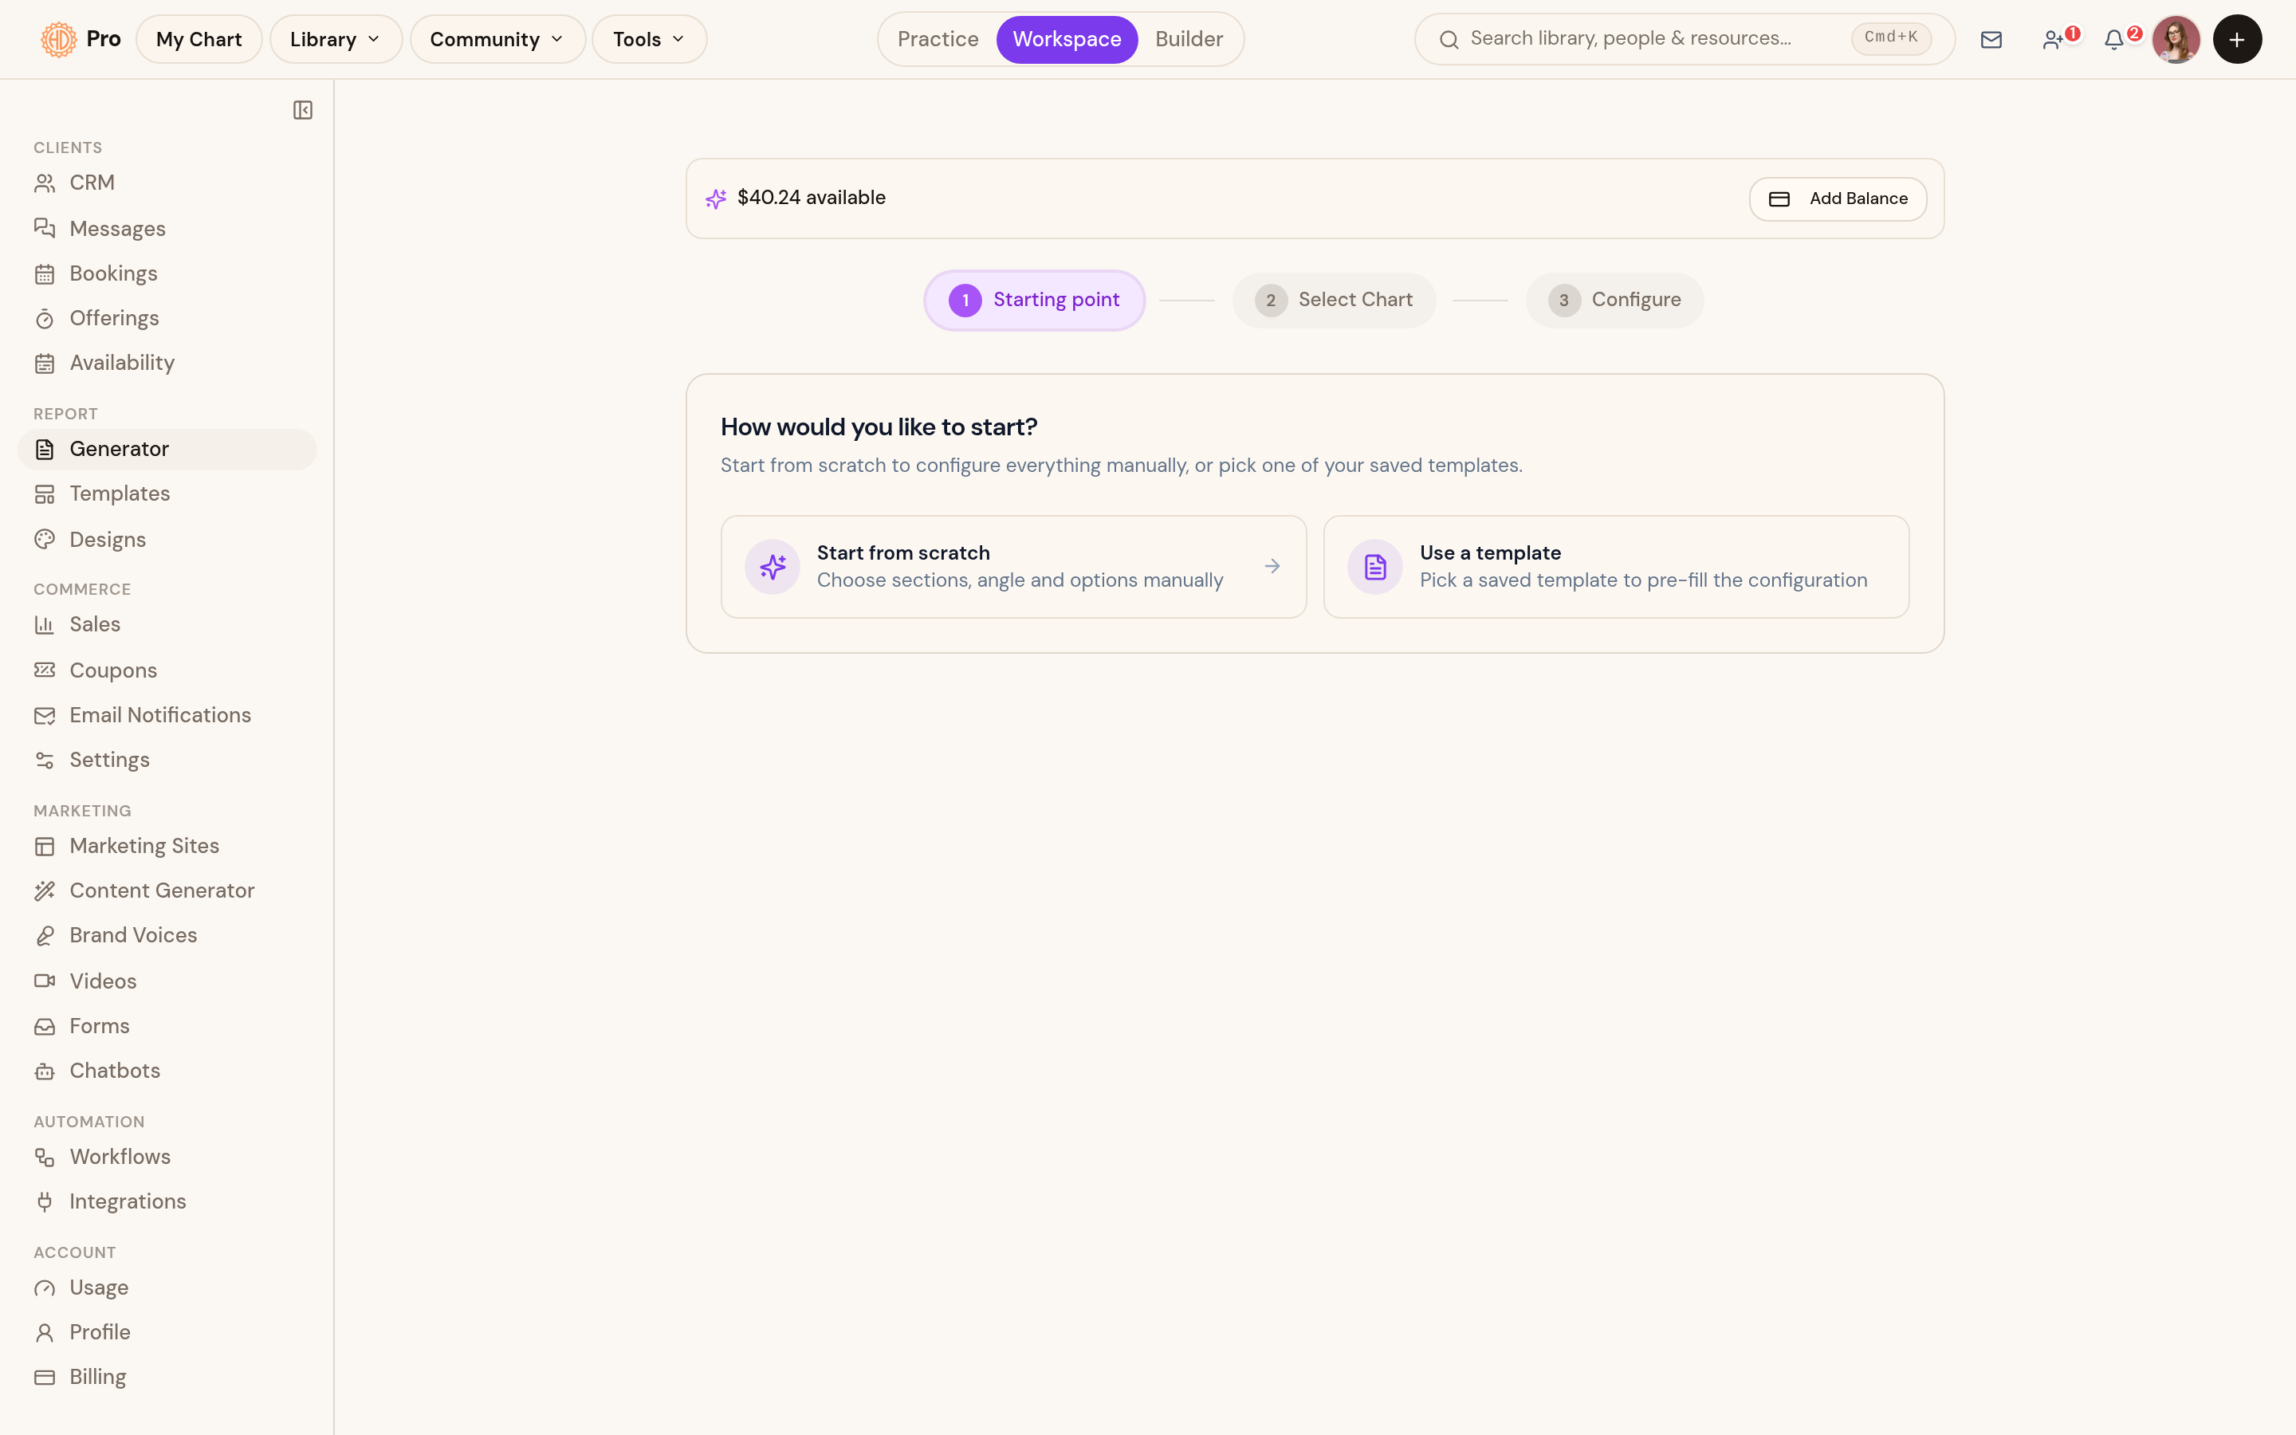
Task: Click the black plus create button
Action: coord(2237,39)
